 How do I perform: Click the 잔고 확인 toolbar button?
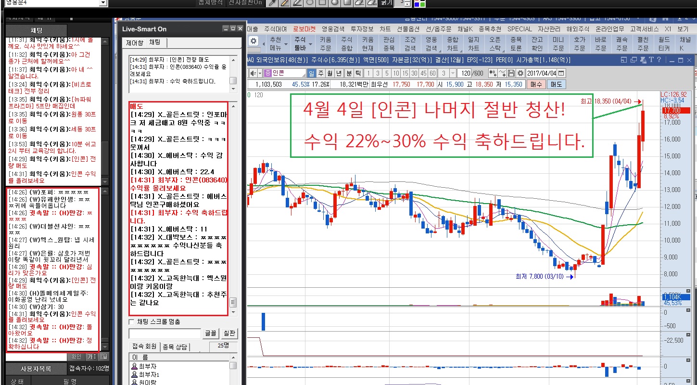pyautogui.click(x=537, y=44)
